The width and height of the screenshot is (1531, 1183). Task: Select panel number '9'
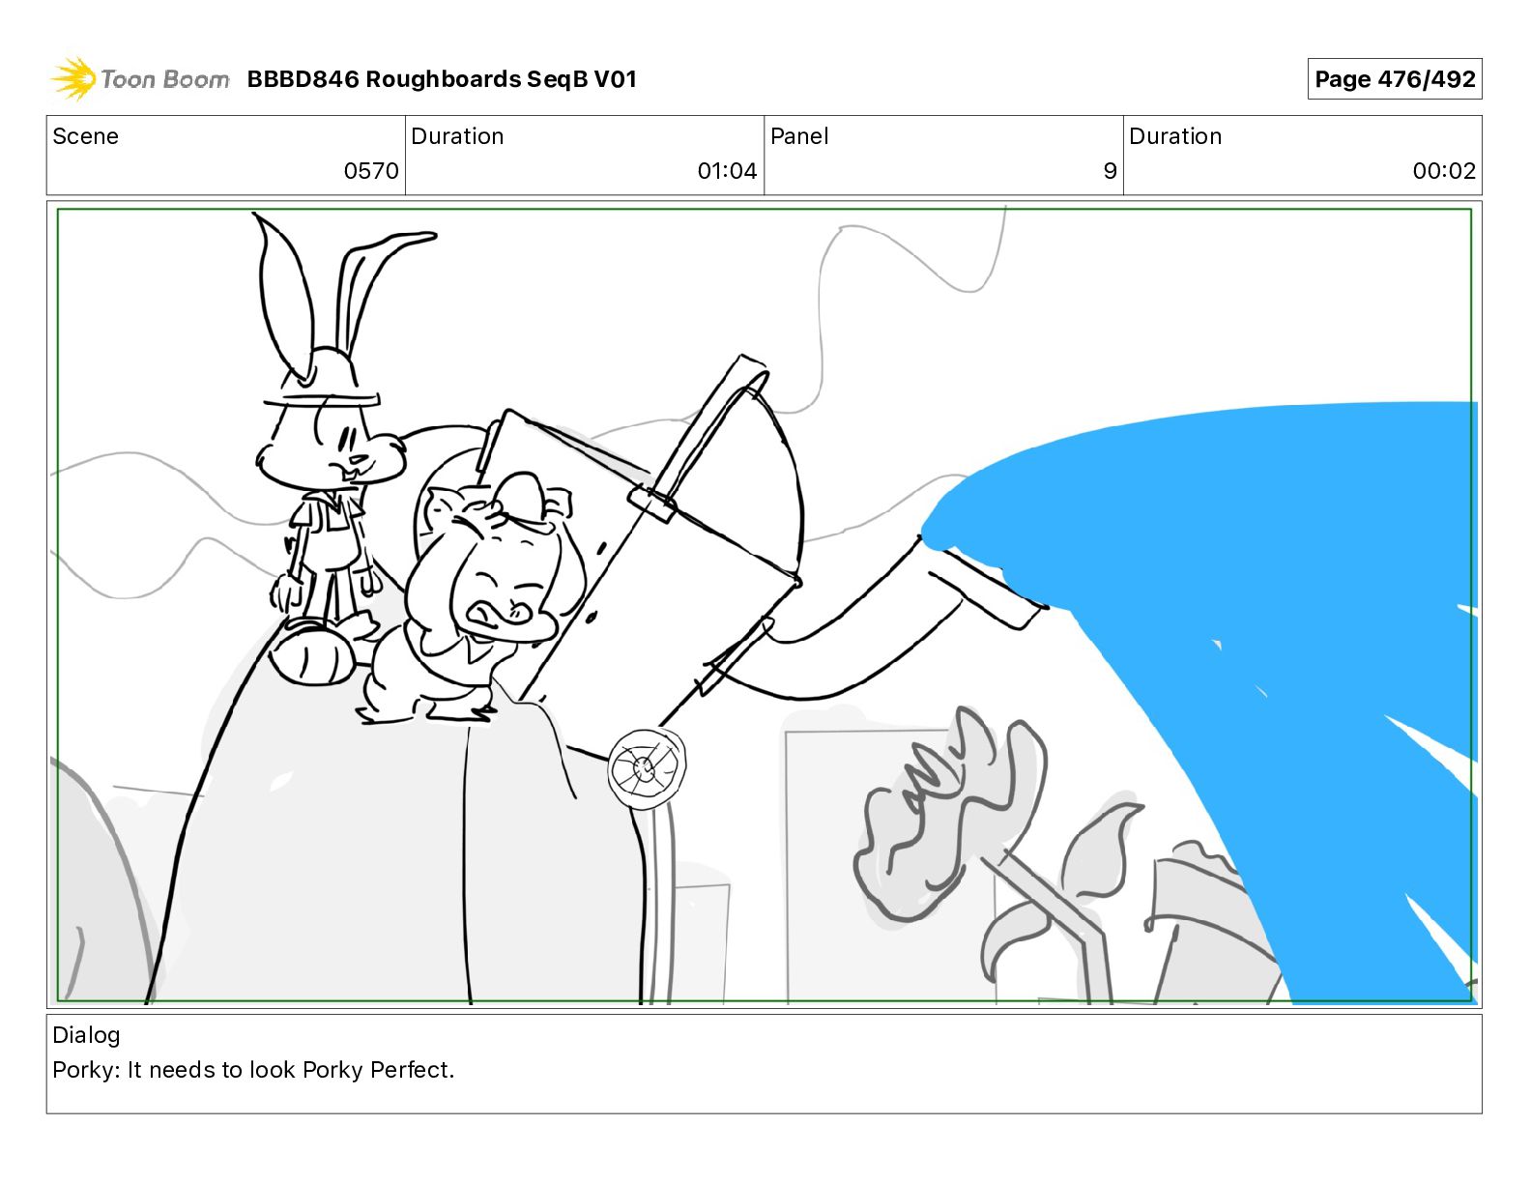(x=1110, y=171)
